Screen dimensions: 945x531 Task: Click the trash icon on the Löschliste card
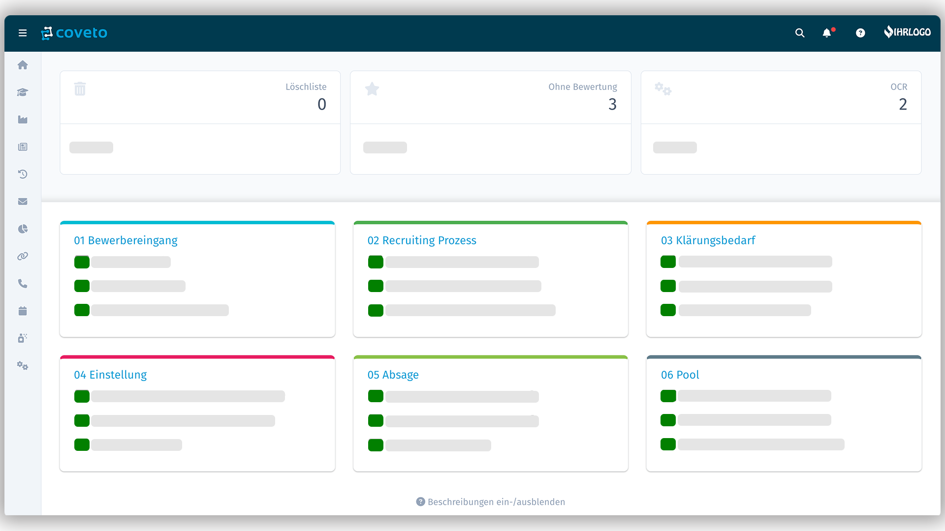click(x=80, y=89)
